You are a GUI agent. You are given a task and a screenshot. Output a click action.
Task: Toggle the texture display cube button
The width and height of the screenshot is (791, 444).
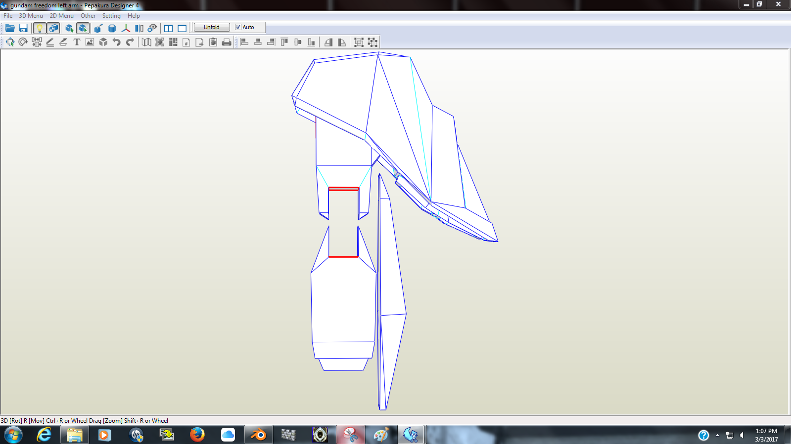pyautogui.click(x=53, y=28)
